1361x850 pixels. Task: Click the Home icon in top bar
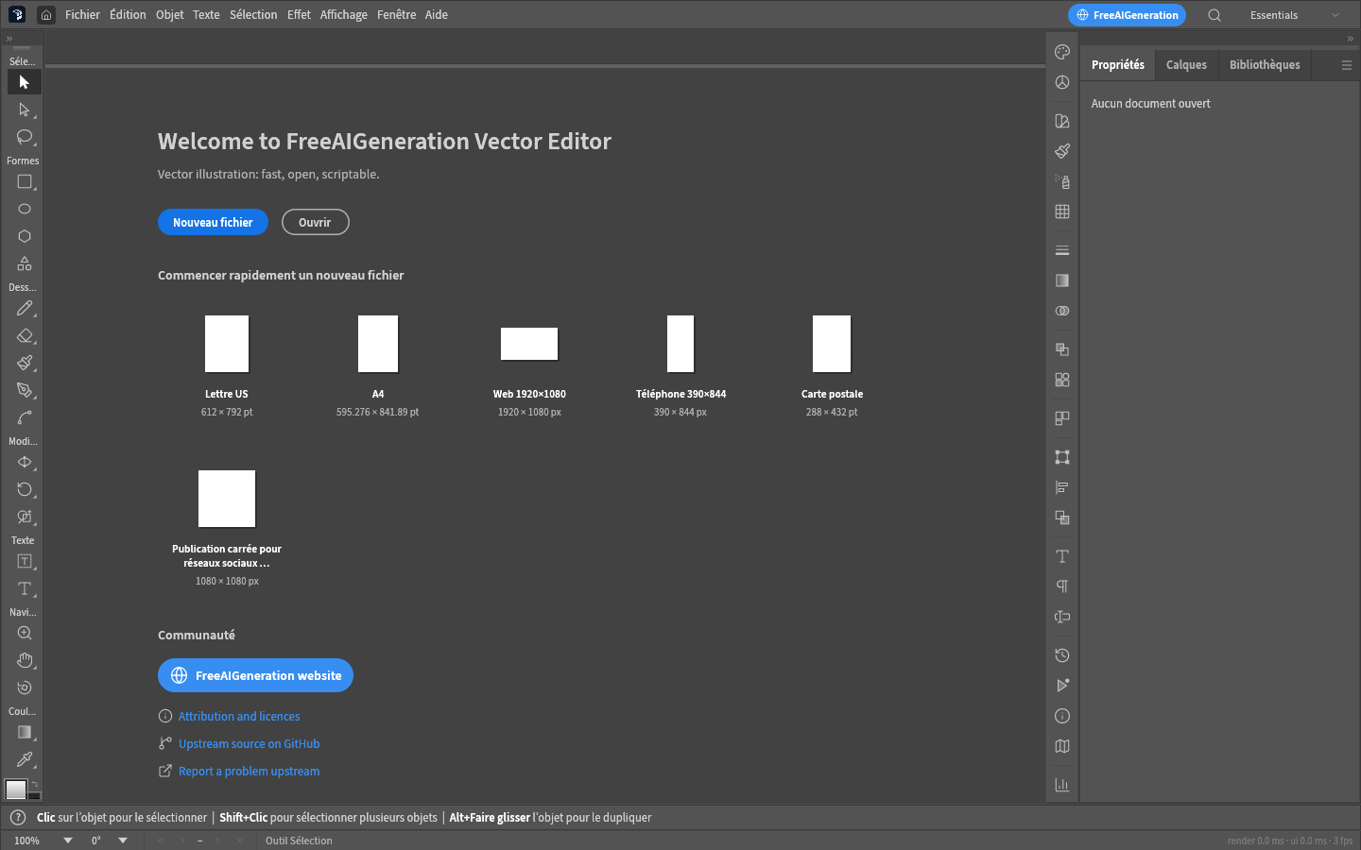(x=46, y=15)
